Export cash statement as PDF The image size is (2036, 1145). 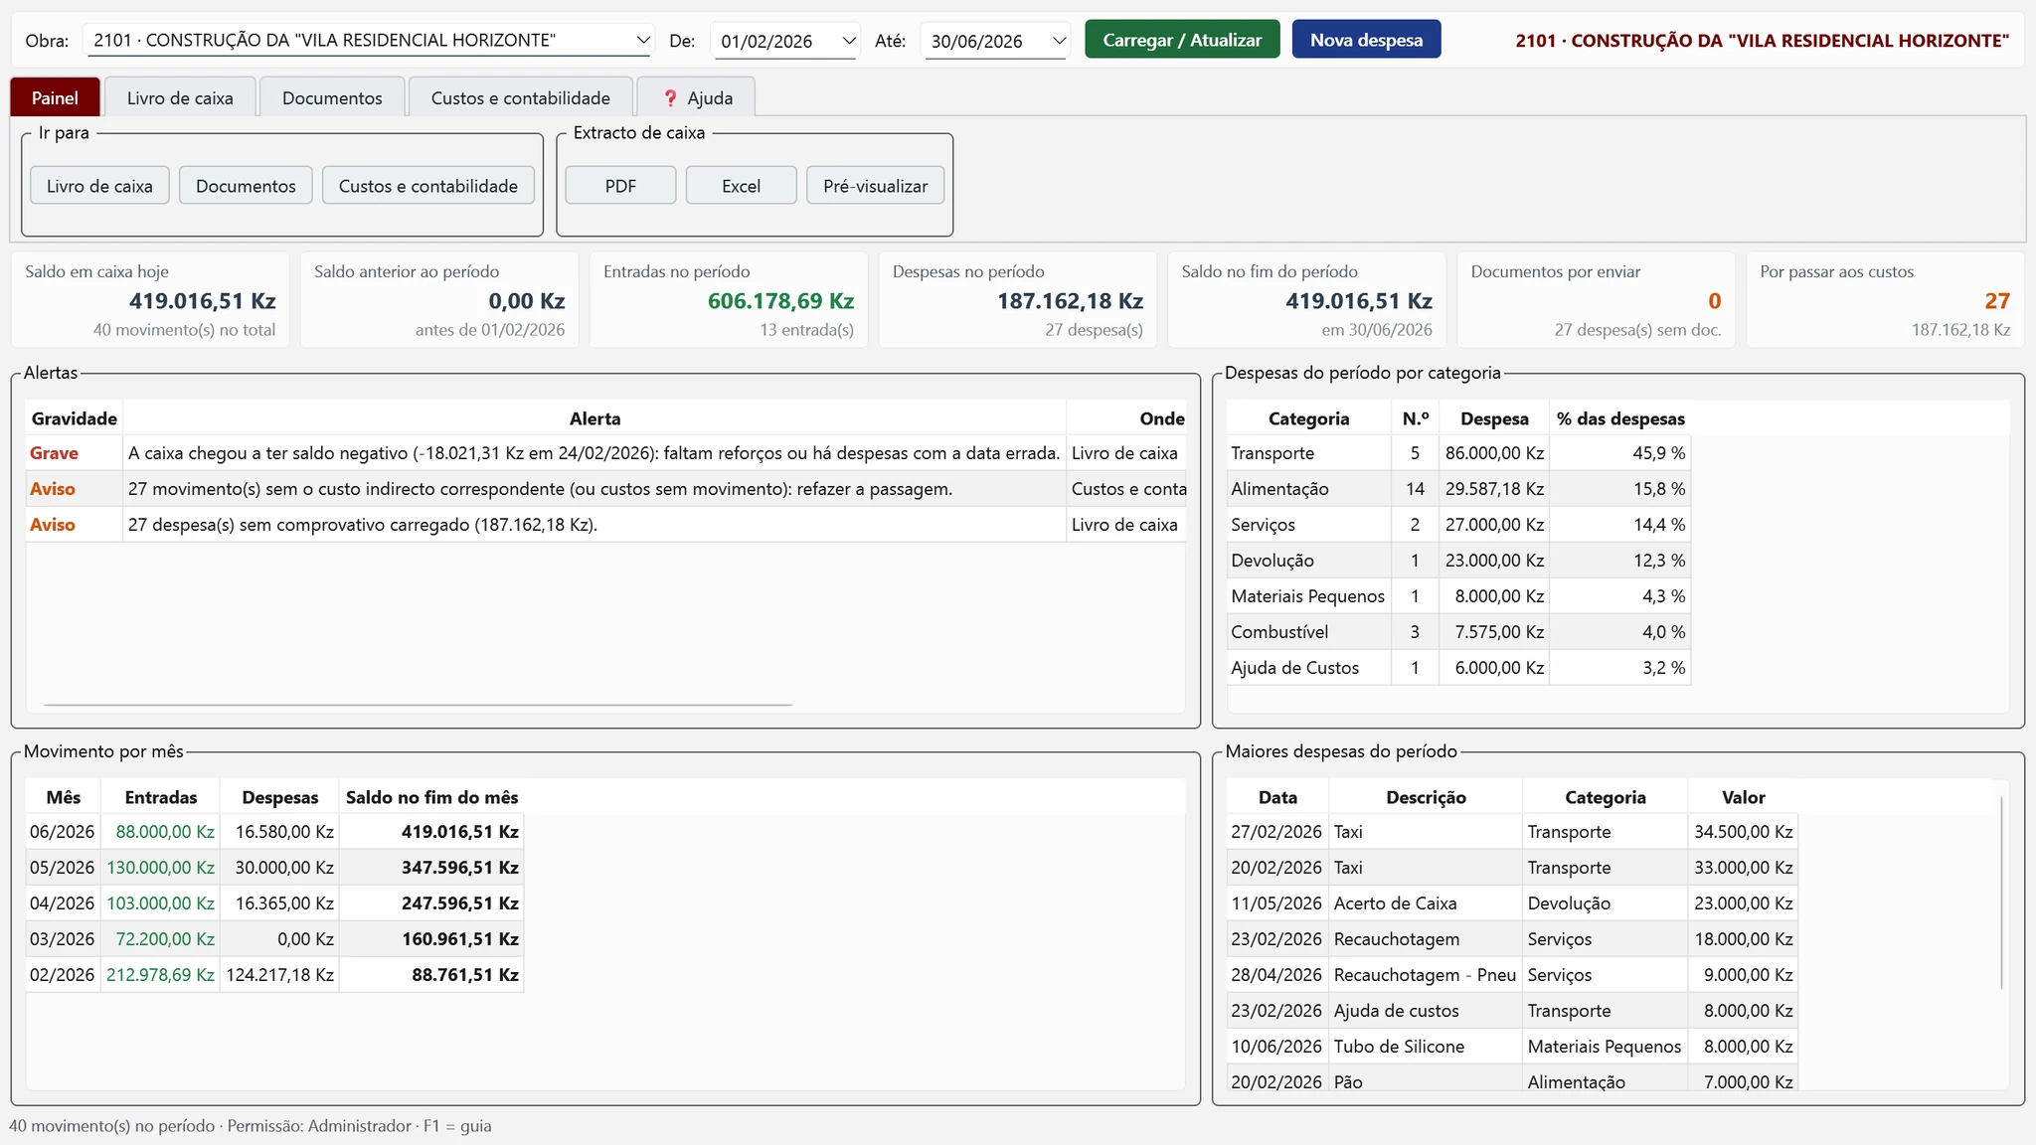coord(620,186)
